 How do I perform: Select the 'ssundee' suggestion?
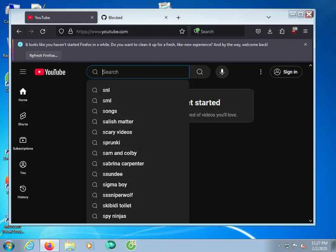click(138, 174)
